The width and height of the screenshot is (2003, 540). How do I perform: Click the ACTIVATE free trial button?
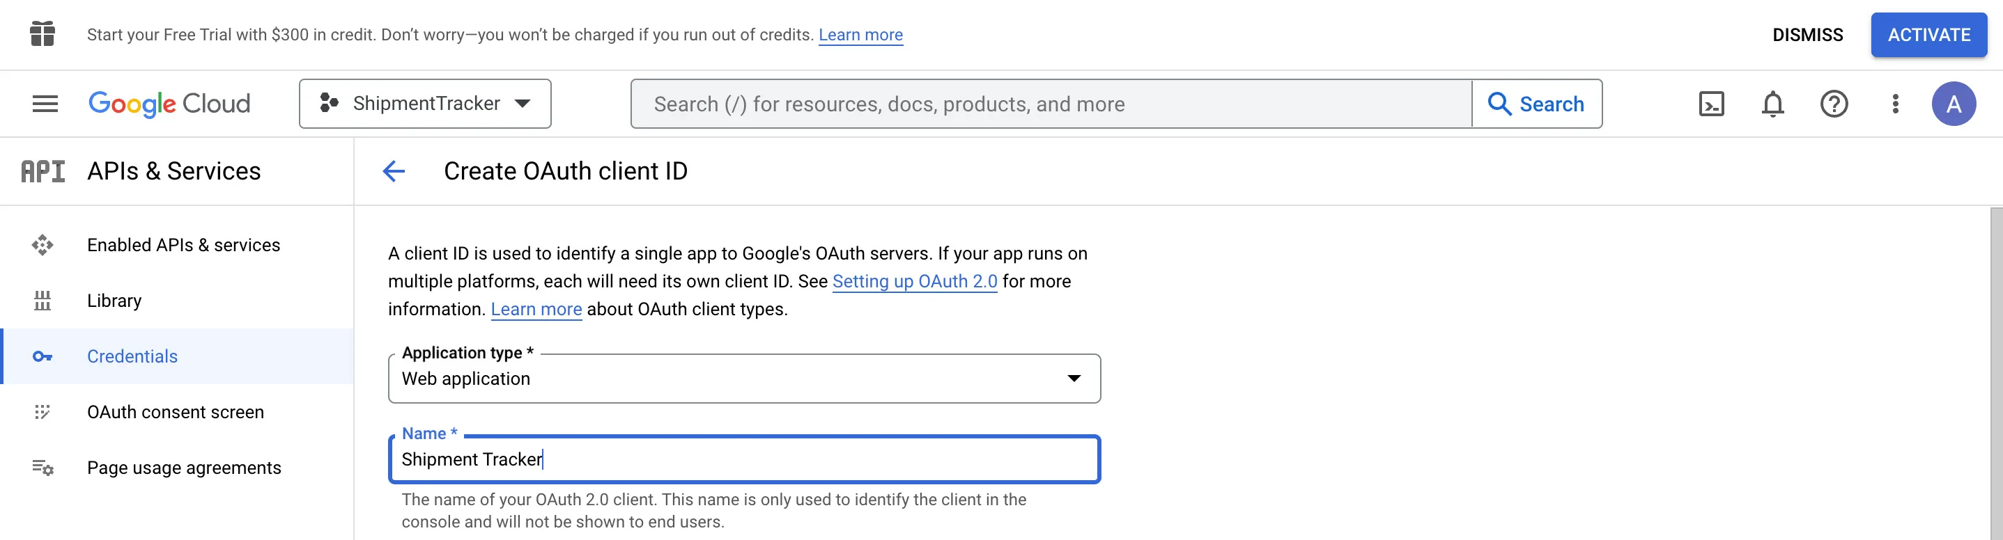(1928, 35)
